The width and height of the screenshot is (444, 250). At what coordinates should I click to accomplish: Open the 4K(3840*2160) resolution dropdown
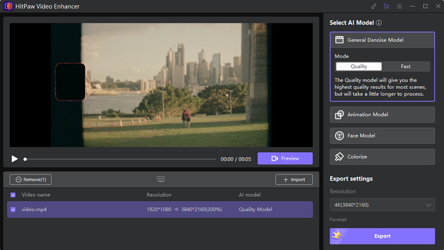click(x=382, y=205)
